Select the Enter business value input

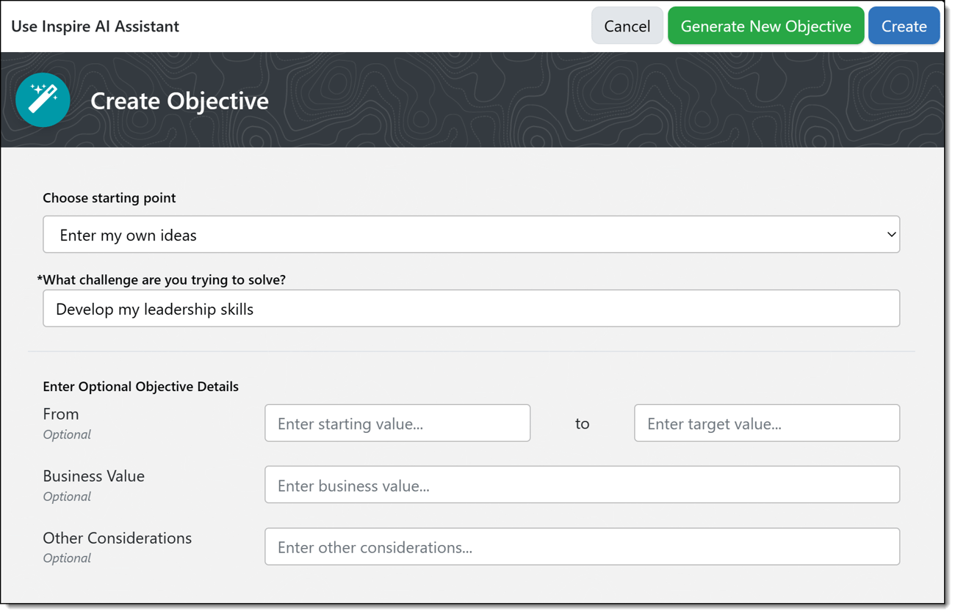click(582, 485)
